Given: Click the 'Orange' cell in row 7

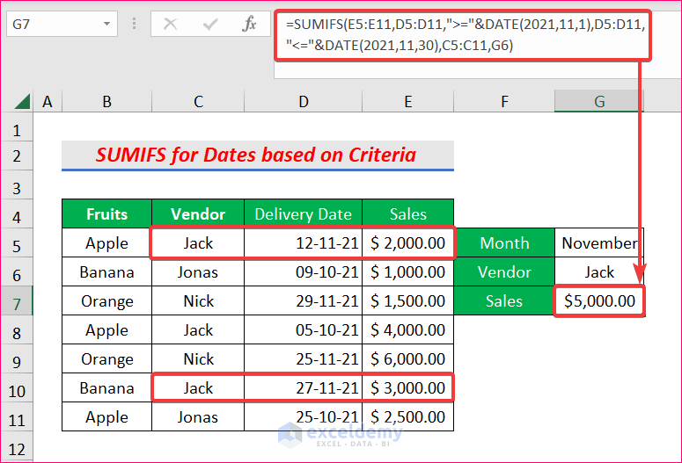Looking at the screenshot, I should (107, 300).
